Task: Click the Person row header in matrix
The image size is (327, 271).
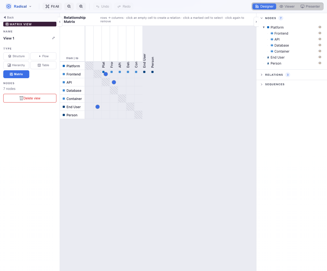Action: point(72,115)
